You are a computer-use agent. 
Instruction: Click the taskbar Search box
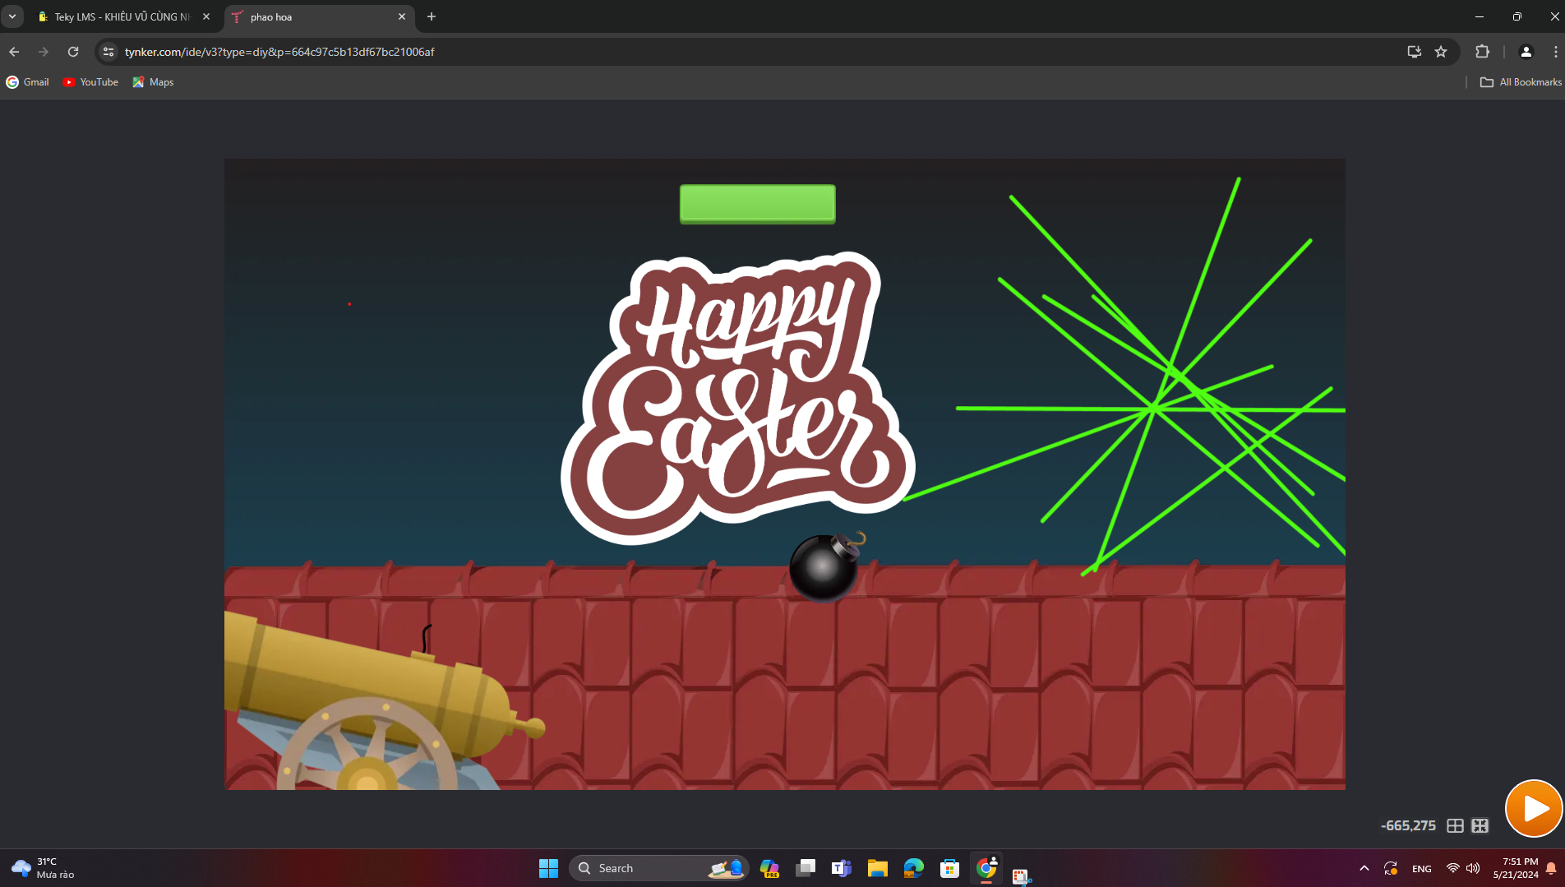[658, 868]
